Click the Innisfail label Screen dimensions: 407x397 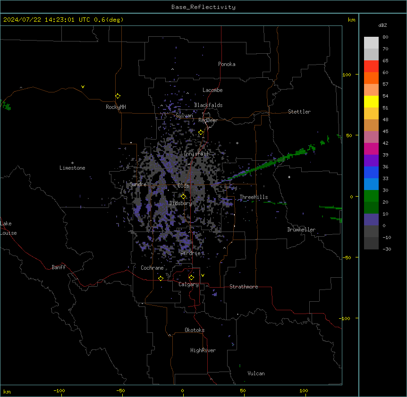[x=196, y=154]
